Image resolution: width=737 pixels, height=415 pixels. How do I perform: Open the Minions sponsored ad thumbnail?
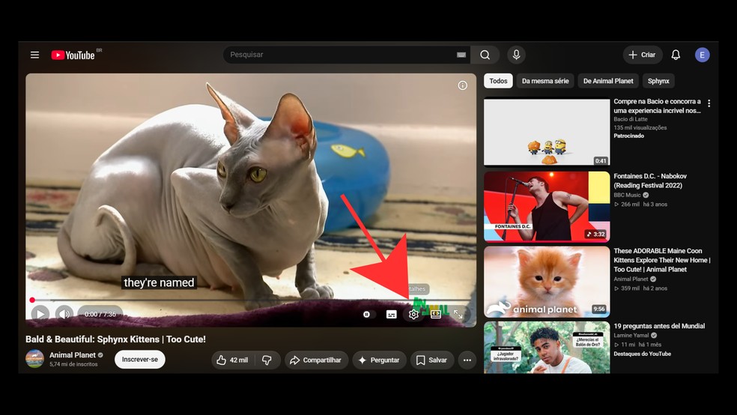click(x=547, y=132)
